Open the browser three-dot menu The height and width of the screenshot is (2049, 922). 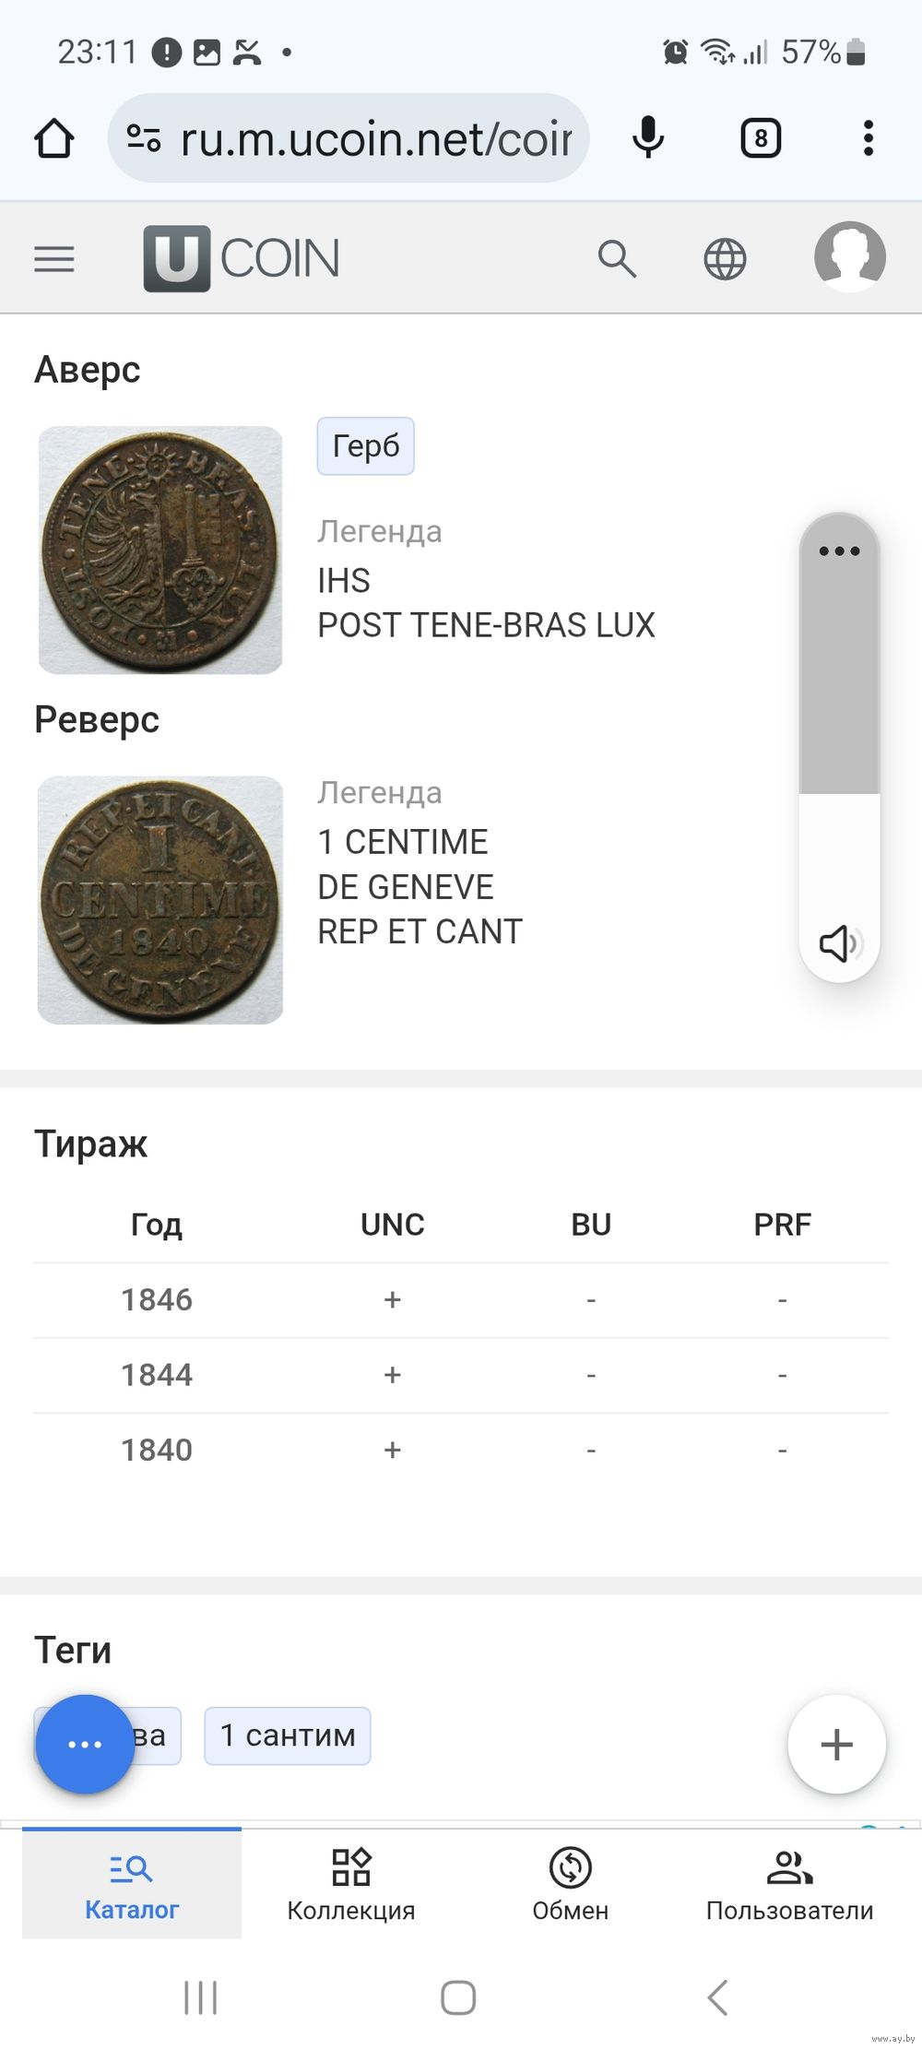coord(868,138)
